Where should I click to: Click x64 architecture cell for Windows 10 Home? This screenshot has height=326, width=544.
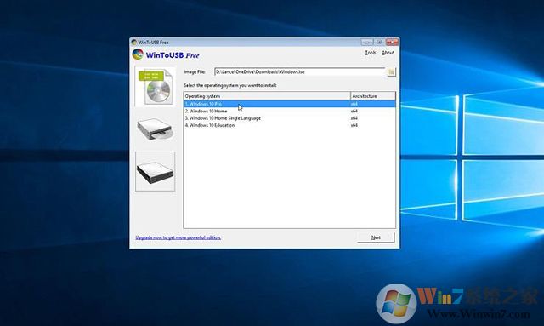pos(354,112)
